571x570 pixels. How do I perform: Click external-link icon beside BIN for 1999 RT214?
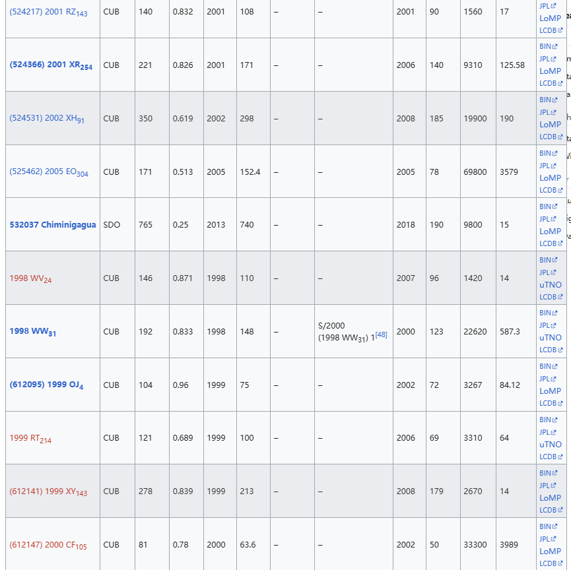[x=554, y=420]
